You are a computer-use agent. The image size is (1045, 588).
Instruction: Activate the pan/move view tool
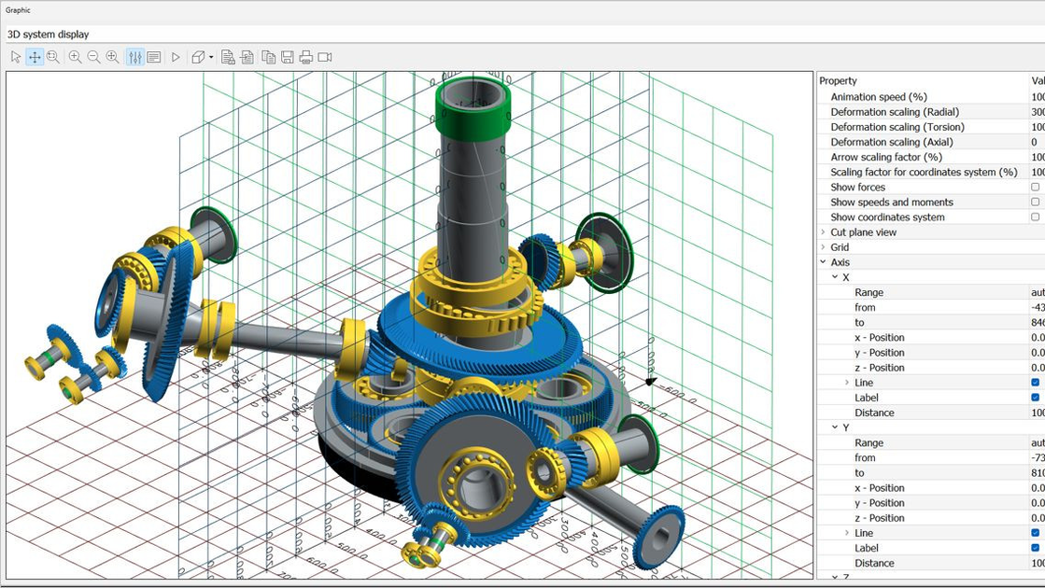(x=35, y=57)
